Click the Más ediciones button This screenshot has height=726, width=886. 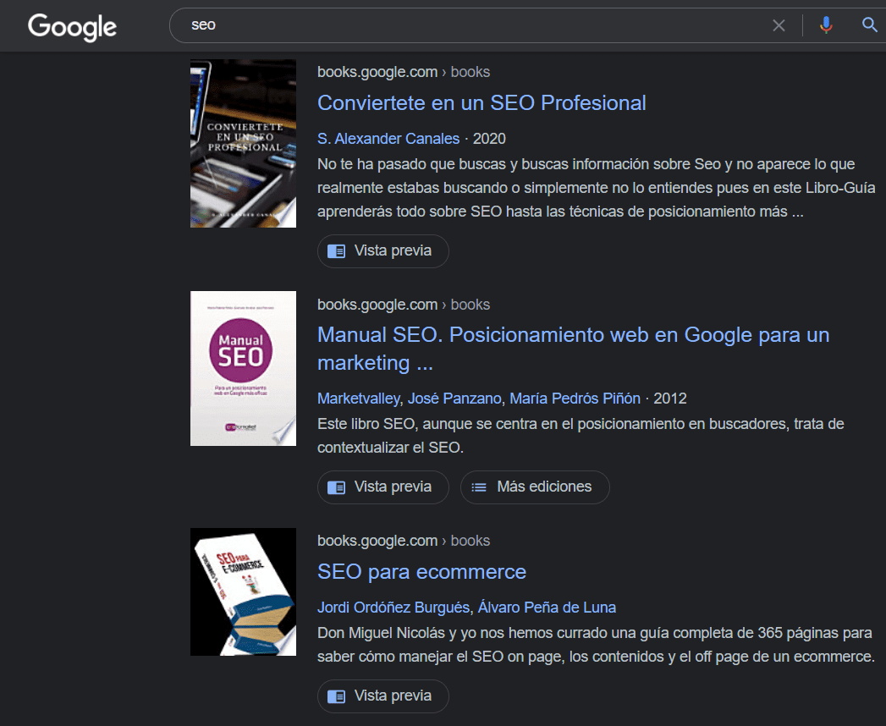535,487
